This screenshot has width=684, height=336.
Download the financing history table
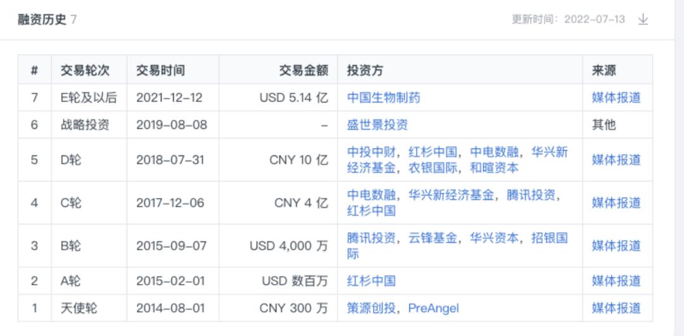(643, 20)
